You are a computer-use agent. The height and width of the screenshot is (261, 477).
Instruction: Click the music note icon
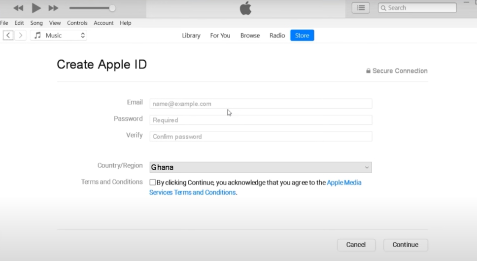[37, 36]
